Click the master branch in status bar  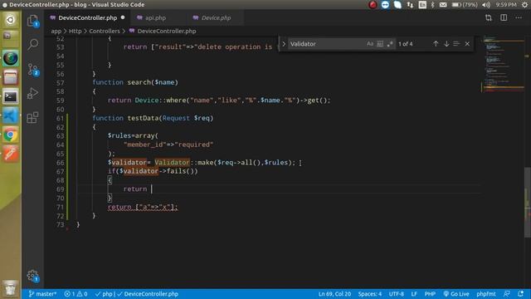pos(42,294)
